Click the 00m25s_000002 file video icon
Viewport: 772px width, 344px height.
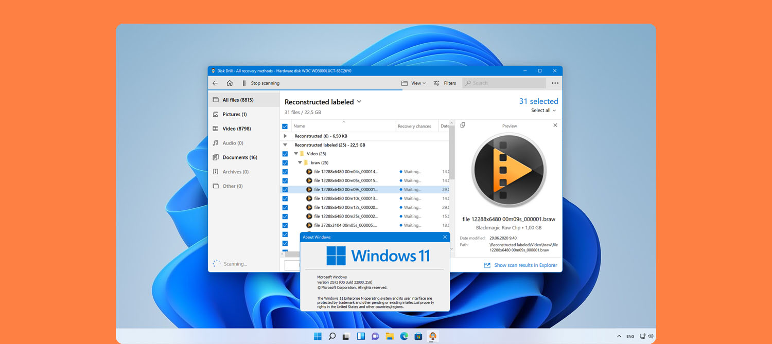coord(309,216)
